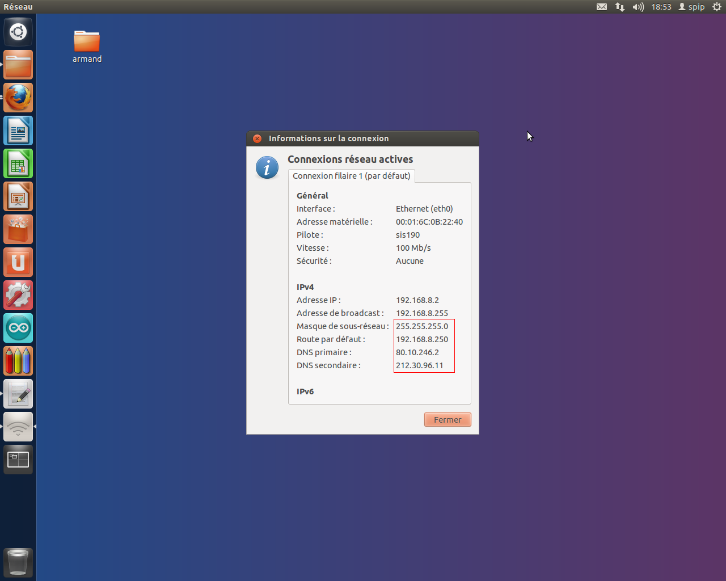Open the Ubuntu One launcher icon
Screen dimensions: 726x581
coord(18,262)
